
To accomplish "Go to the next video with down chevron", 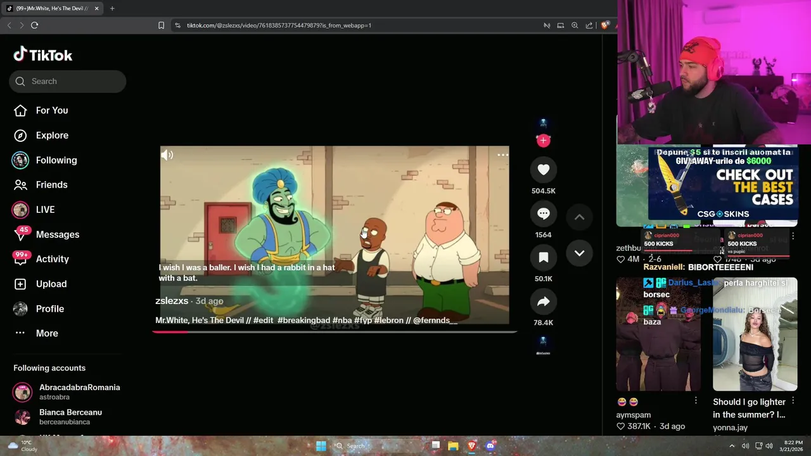I will pos(579,253).
